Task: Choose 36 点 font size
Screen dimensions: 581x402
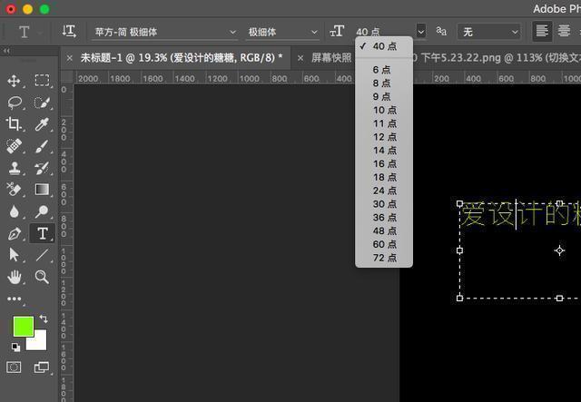Action: pyautogui.click(x=384, y=218)
